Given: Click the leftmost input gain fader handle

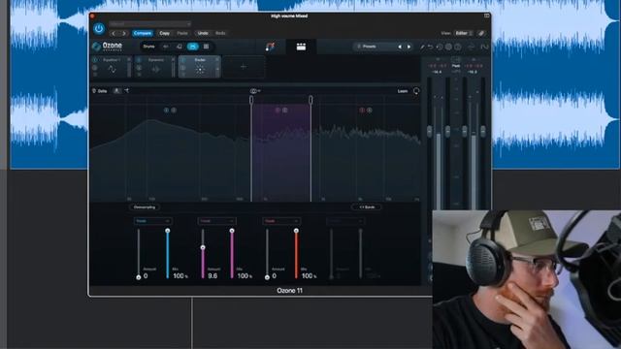Looking at the screenshot, I should point(429,131).
